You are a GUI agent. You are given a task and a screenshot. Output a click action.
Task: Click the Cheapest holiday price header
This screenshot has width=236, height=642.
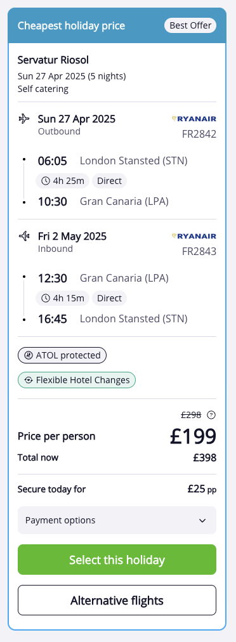71,26
